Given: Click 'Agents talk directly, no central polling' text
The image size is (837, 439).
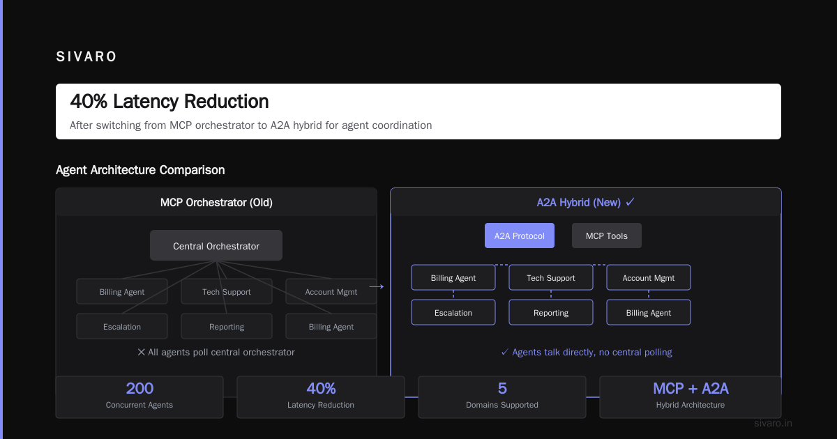Looking at the screenshot, I should point(592,353).
